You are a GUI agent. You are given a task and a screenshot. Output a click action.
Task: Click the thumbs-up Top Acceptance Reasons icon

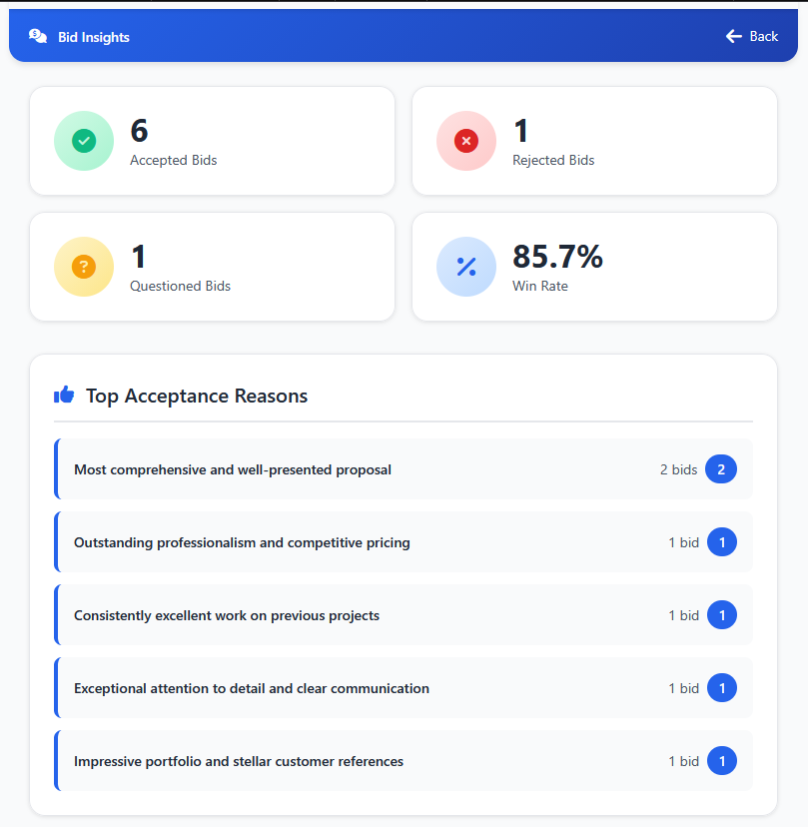click(63, 395)
